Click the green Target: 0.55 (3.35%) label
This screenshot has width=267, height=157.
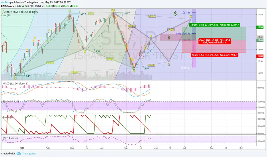215,25
